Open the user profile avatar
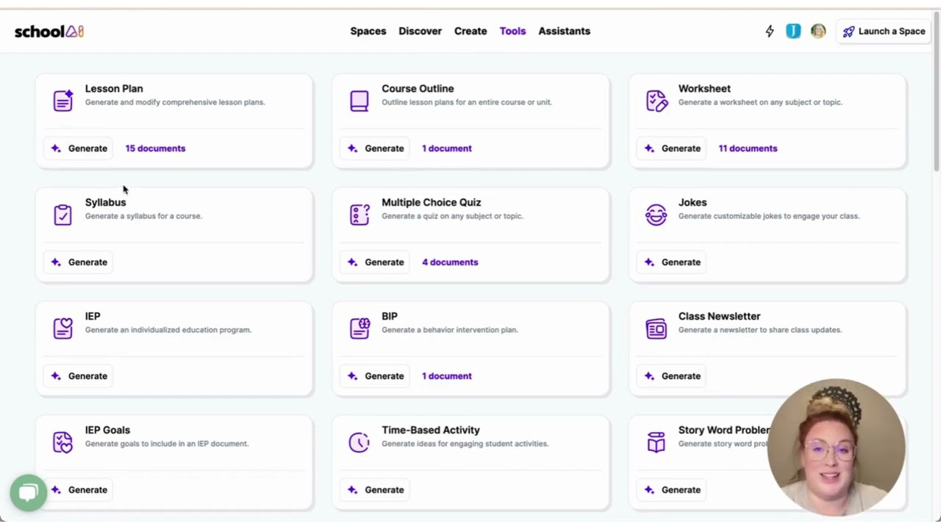Viewport: 941px width, 529px height. click(818, 32)
